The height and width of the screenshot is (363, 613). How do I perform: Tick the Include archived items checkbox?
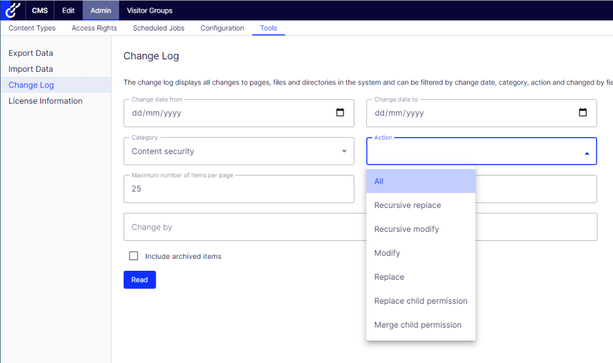pos(134,256)
